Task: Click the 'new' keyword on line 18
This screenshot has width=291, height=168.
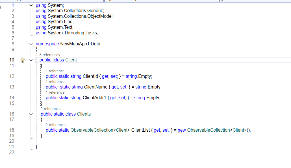Action: (x=182, y=130)
